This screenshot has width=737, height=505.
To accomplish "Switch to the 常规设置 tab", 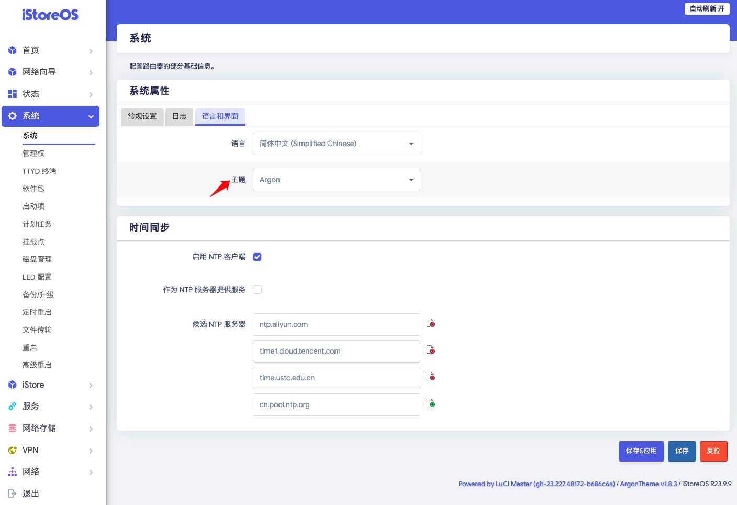I will (142, 117).
